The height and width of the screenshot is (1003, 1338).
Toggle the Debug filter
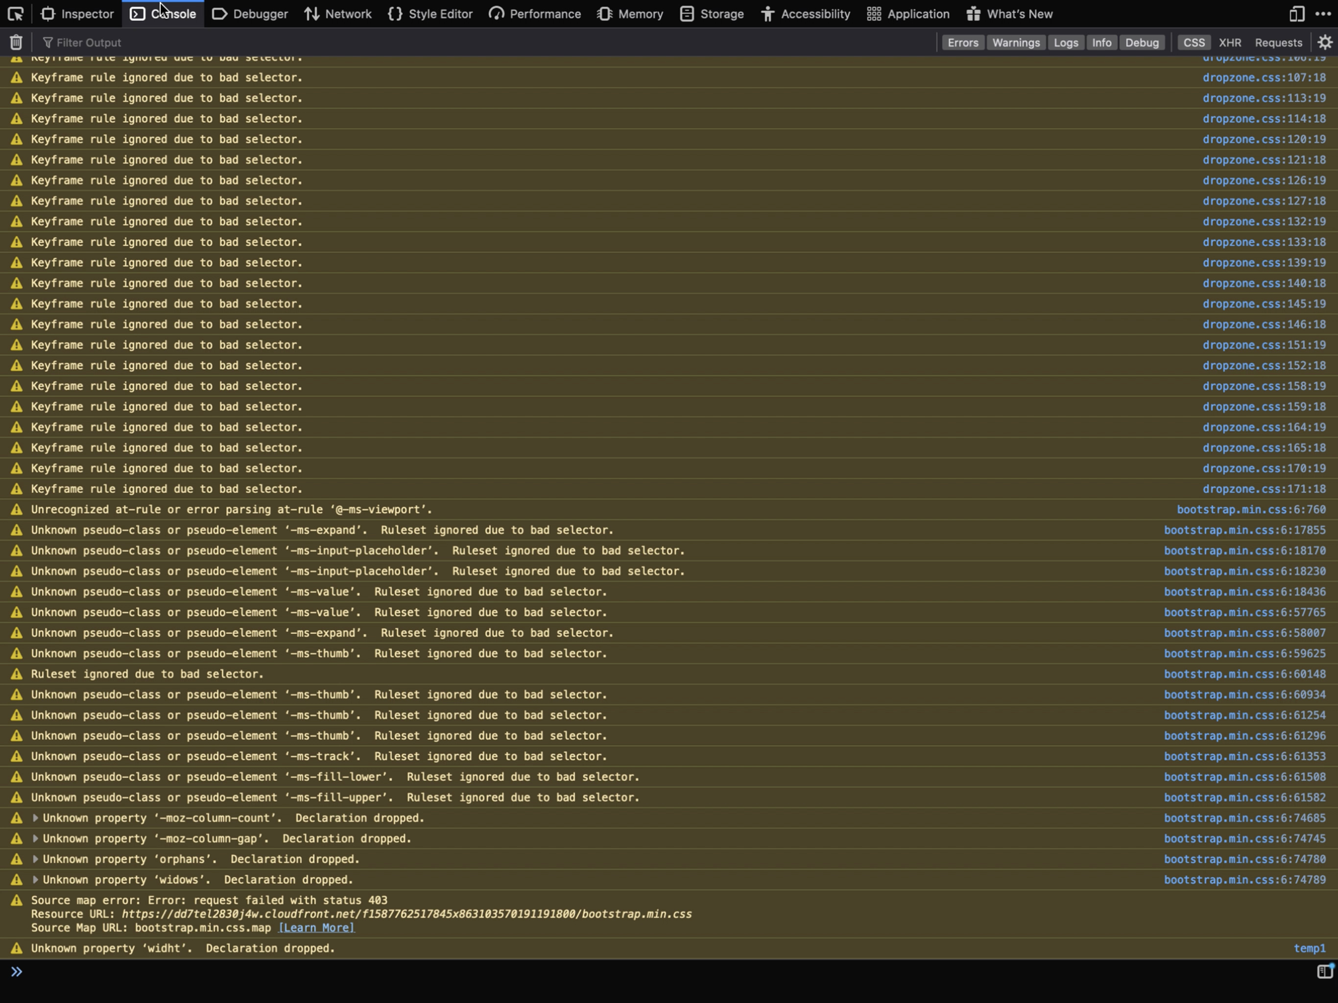1142,42
